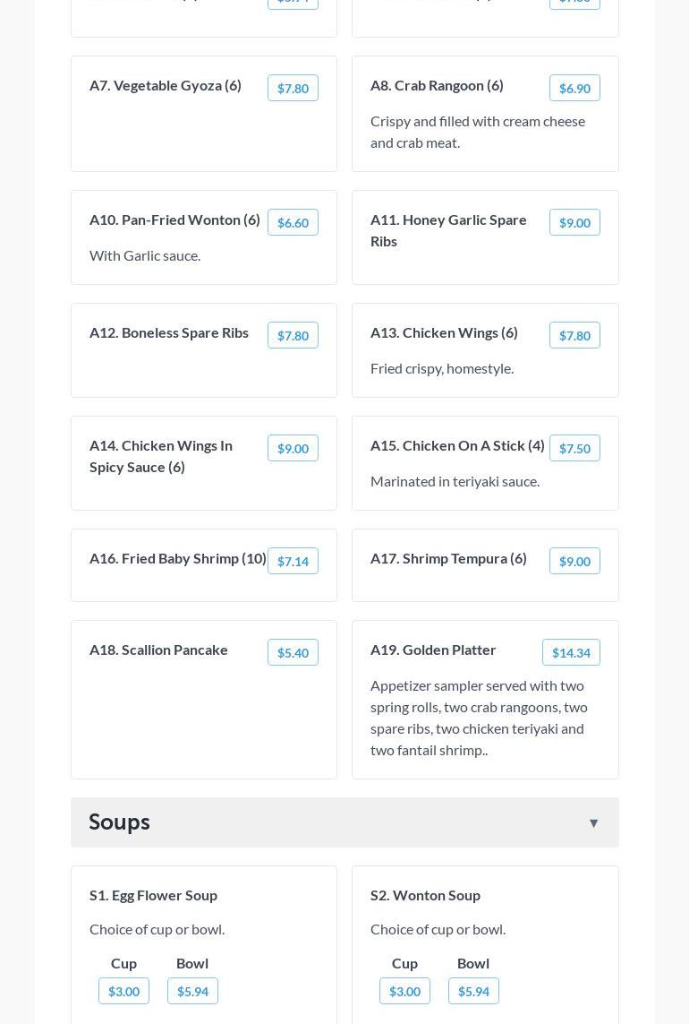Open the A19. Golden Platter item
Image resolution: width=689 pixels, height=1024 pixels.
point(433,650)
